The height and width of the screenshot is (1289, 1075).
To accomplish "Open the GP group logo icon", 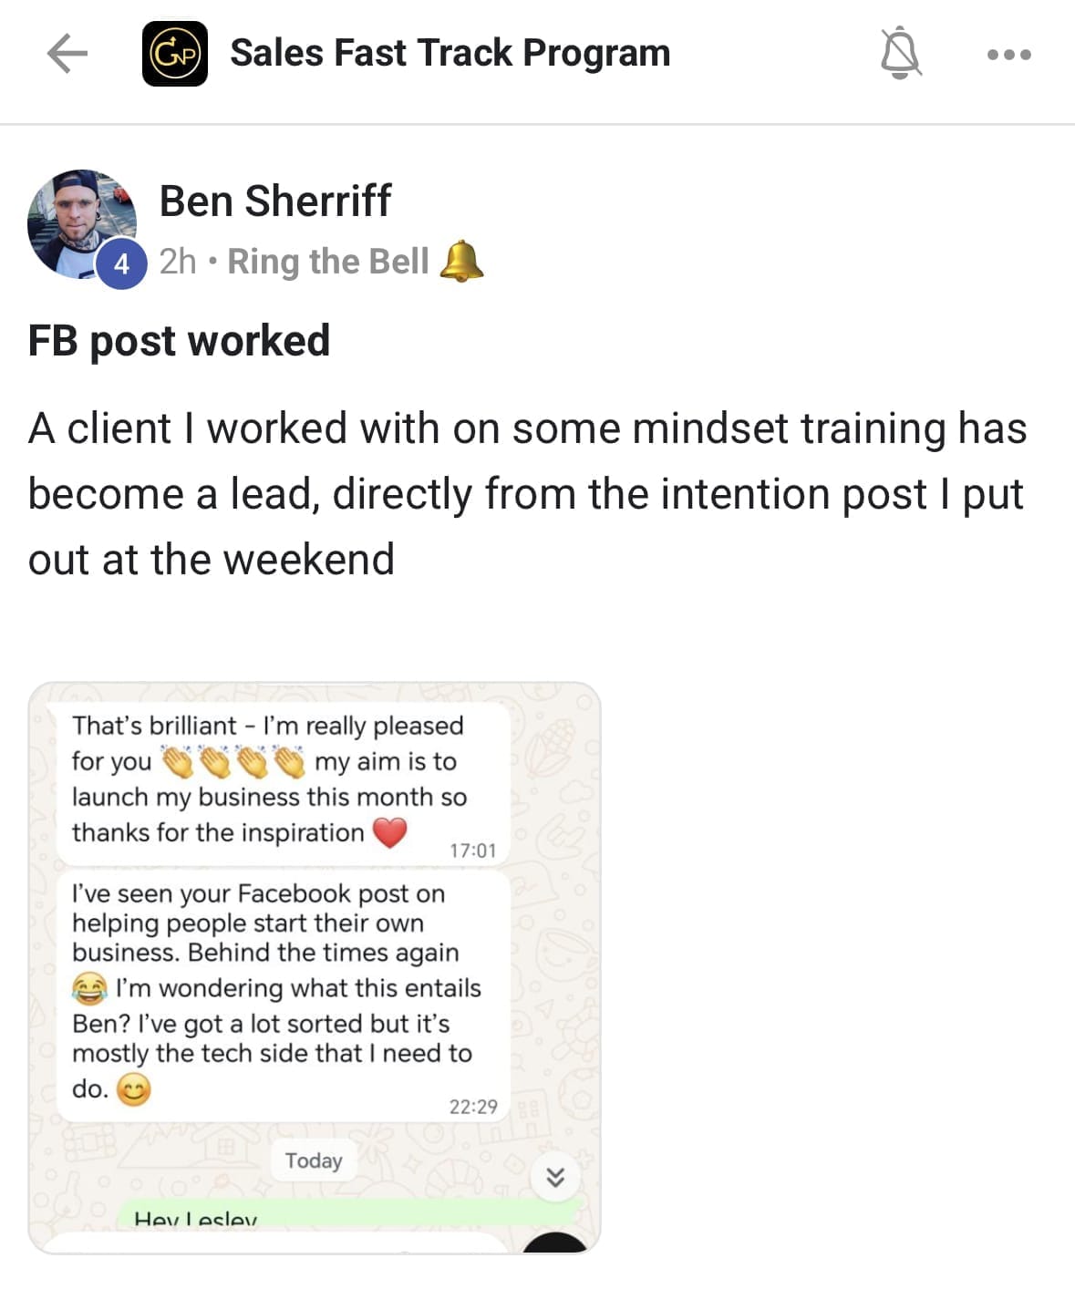I will 175,54.
